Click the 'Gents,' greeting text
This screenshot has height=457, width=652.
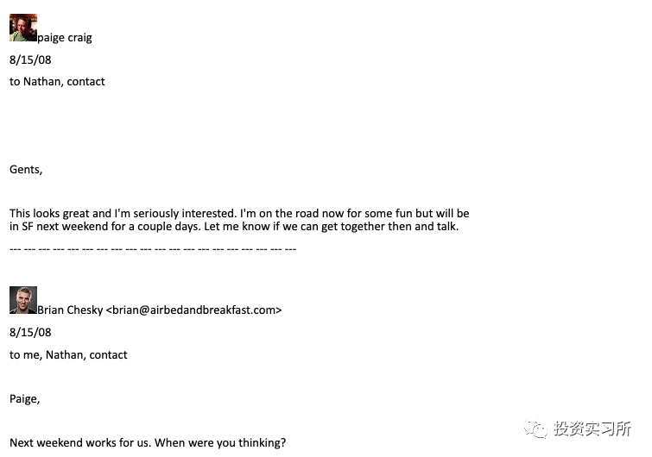click(26, 169)
